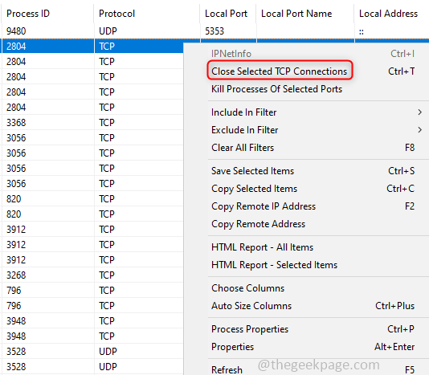
Task: Expand the Include In Filter submenu arrow
Action: (x=419, y=112)
